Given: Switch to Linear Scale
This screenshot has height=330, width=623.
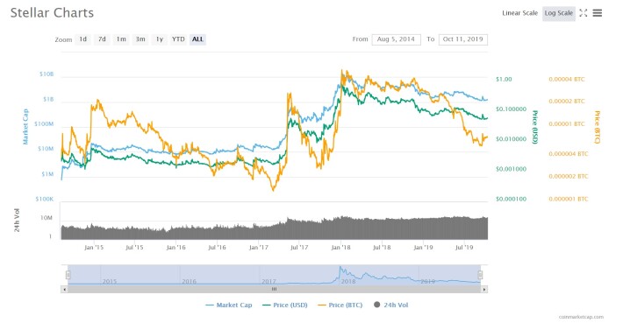Looking at the screenshot, I should click(x=519, y=13).
